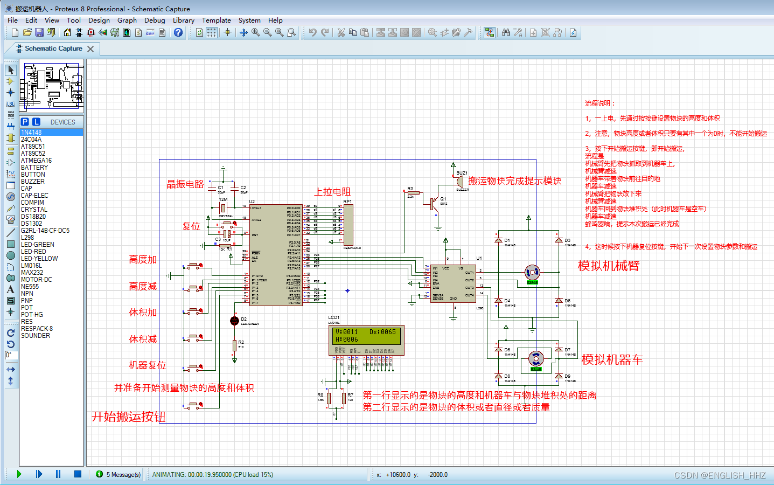Open a project with the folder icon
The width and height of the screenshot is (774, 485).
coord(27,33)
